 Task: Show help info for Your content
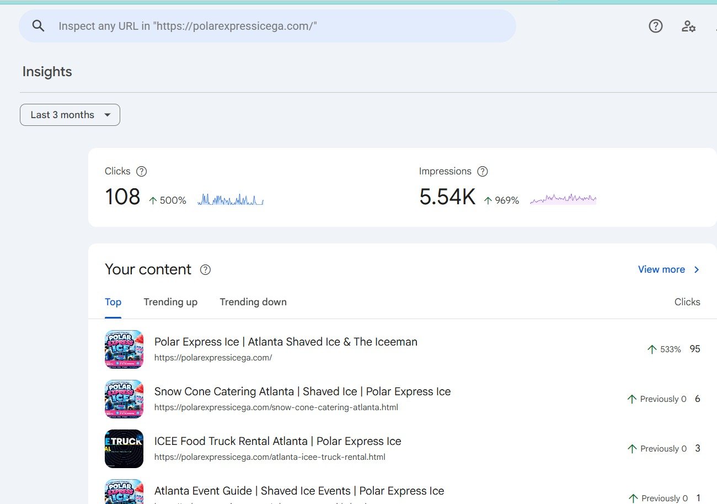coord(205,269)
